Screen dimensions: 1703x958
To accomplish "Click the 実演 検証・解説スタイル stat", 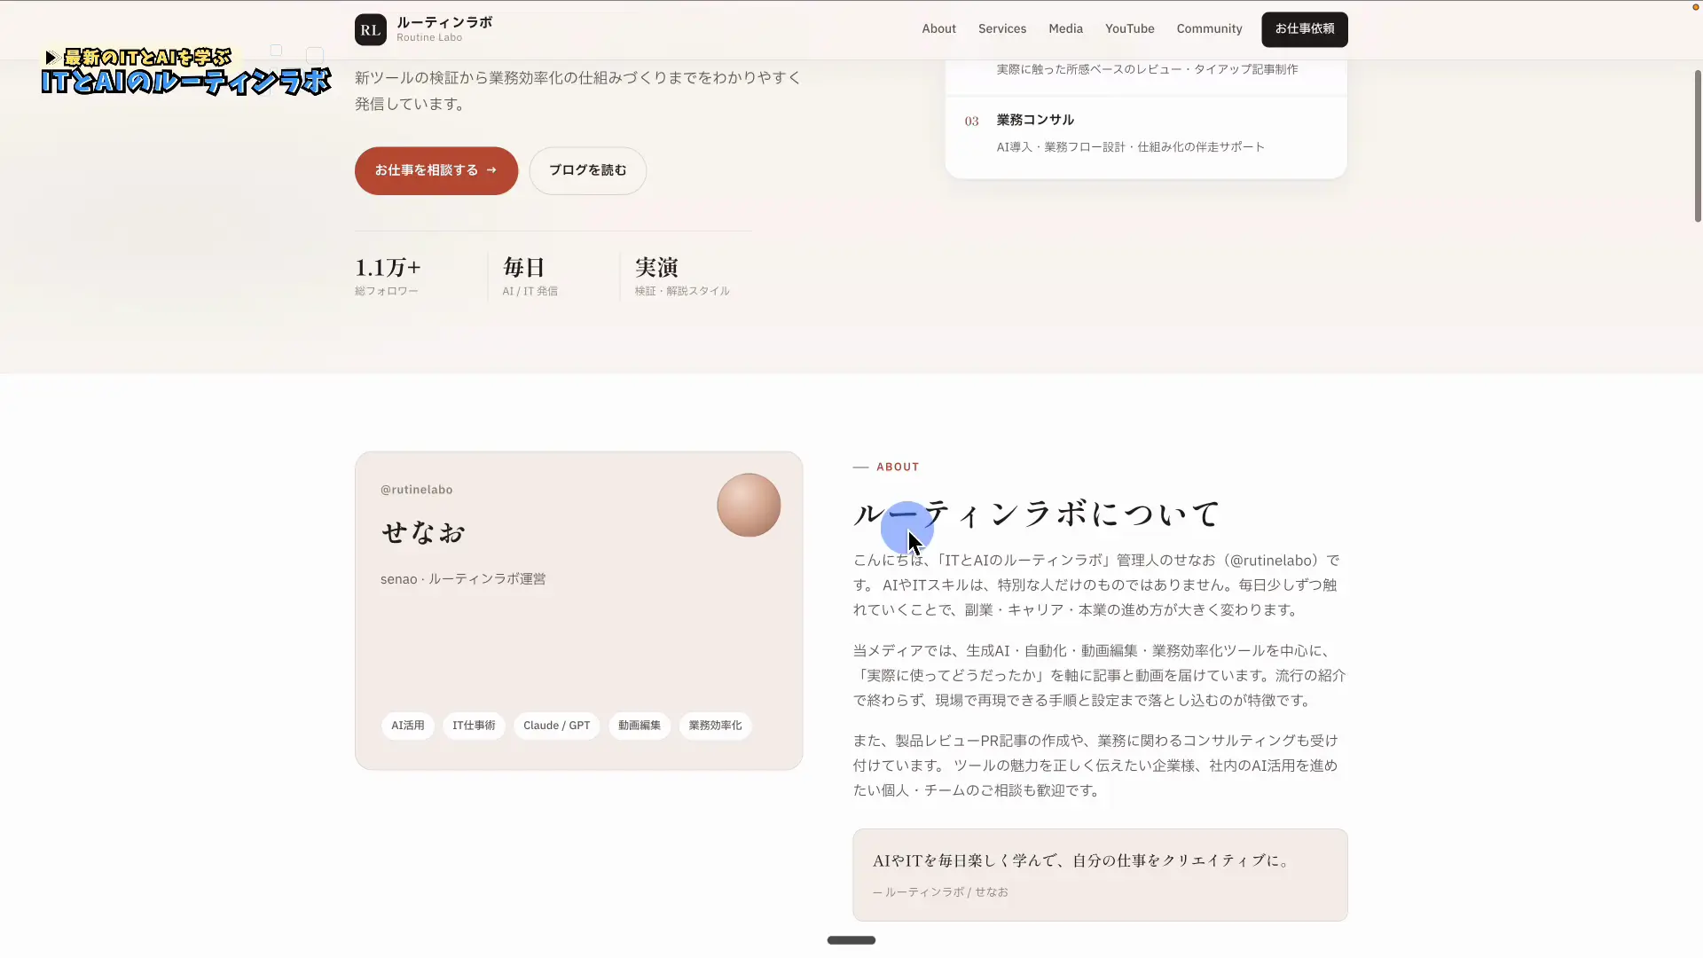I will pos(682,276).
